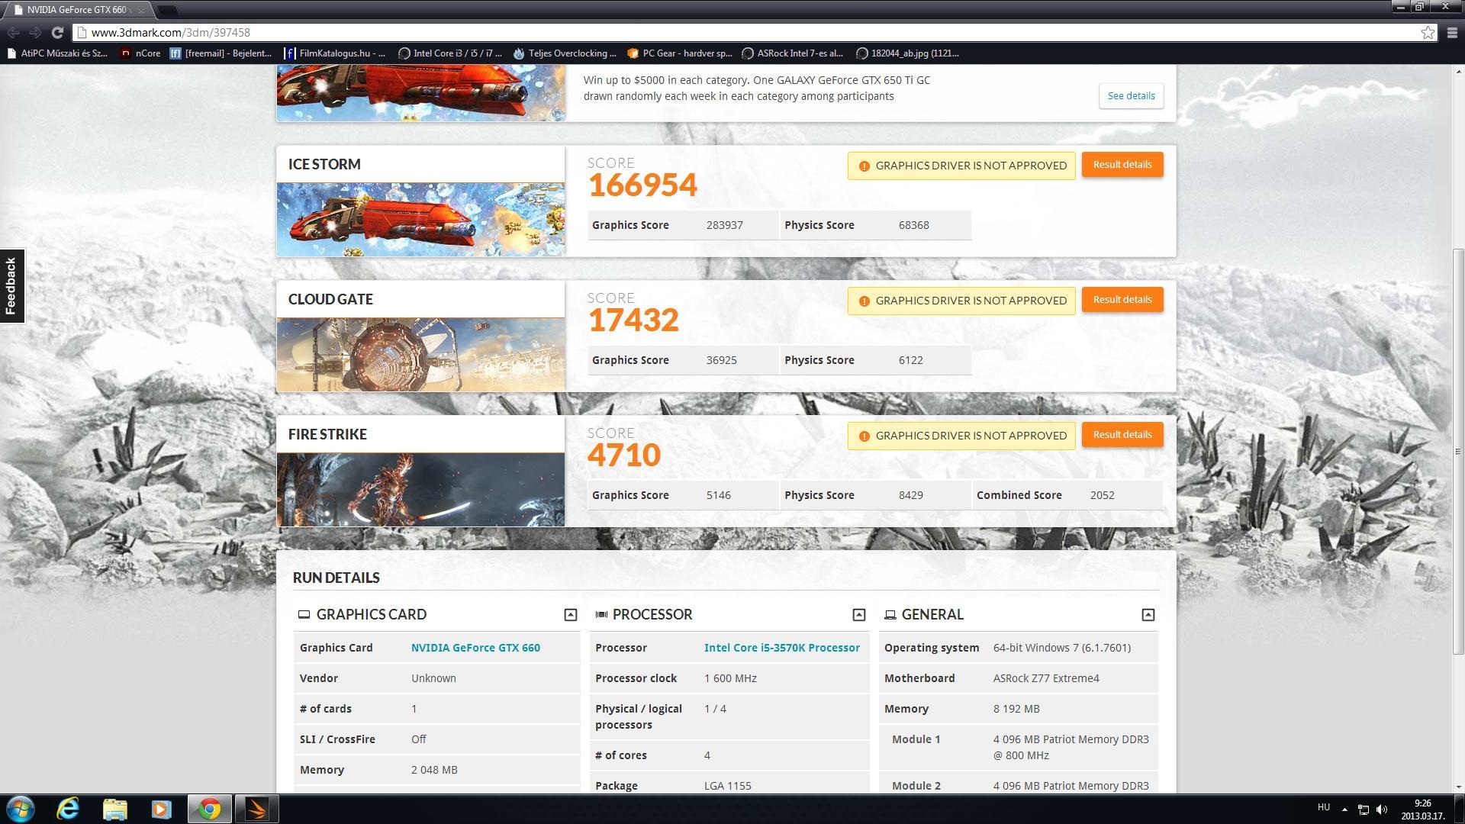The height and width of the screenshot is (824, 1465).
Task: Click the browser back arrow
Action: (13, 32)
